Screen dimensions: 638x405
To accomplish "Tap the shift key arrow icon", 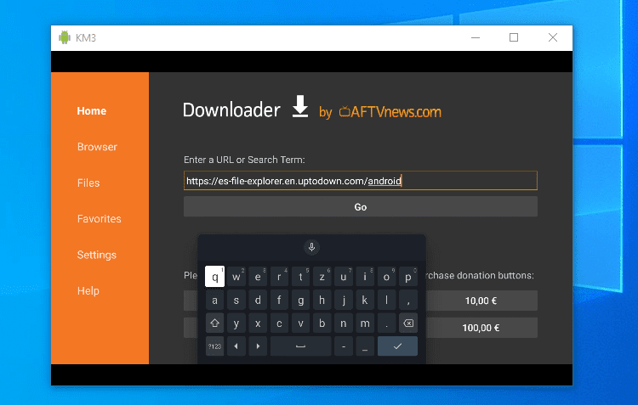I will pos(215,323).
